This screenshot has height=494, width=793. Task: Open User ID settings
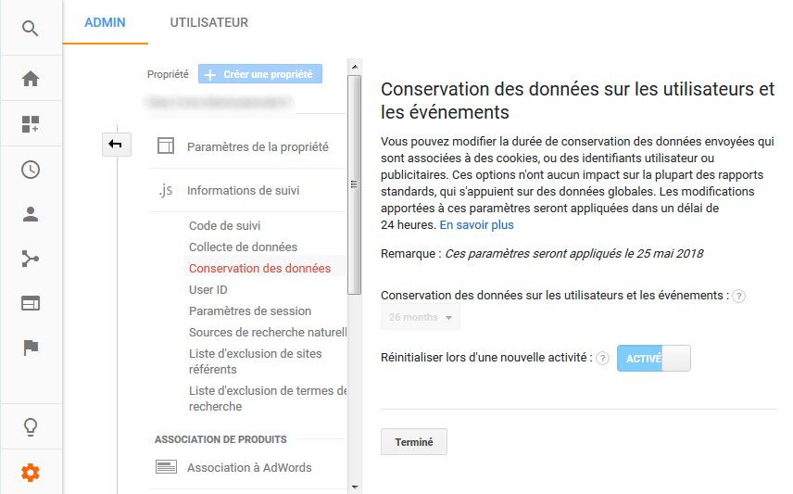pos(208,289)
